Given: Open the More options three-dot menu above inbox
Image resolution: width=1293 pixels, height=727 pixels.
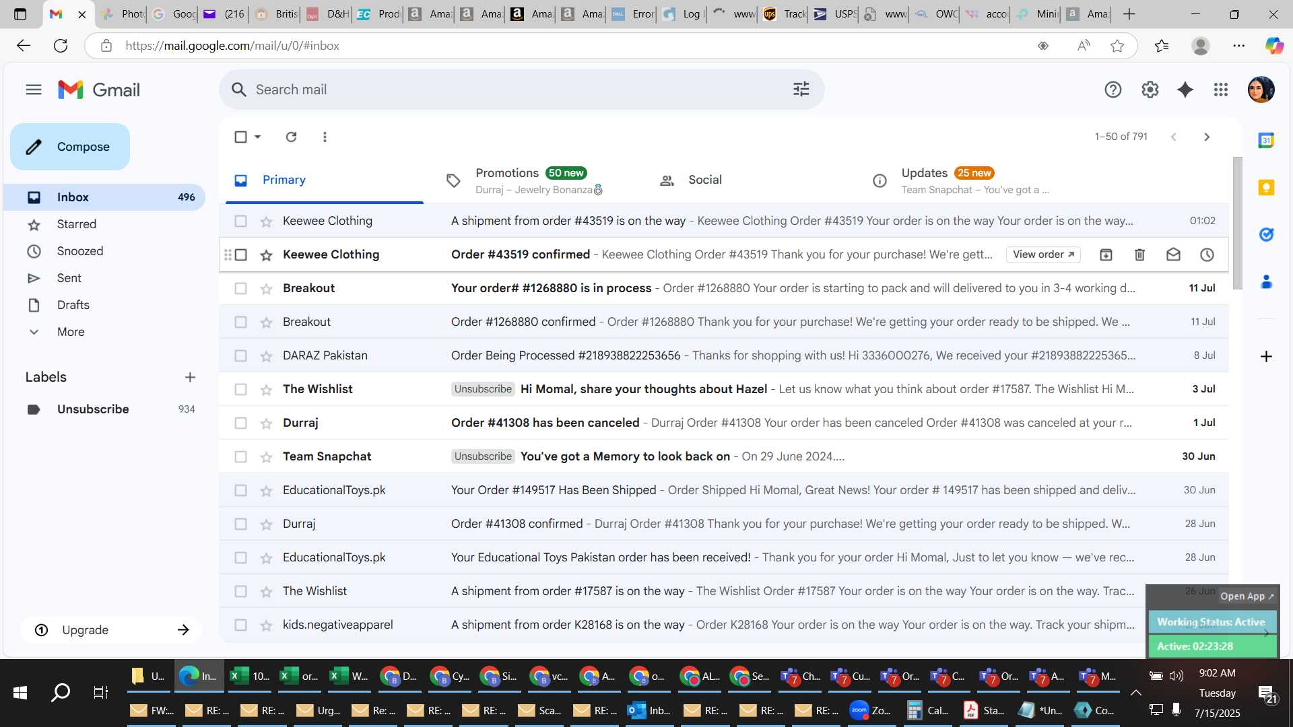Looking at the screenshot, I should pos(325,137).
